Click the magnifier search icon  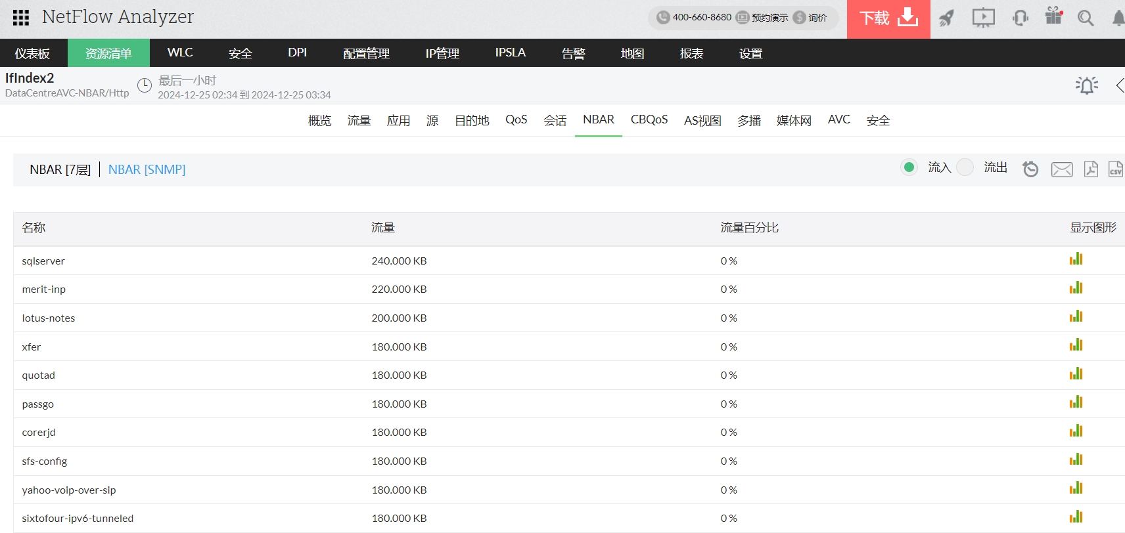click(x=1086, y=18)
